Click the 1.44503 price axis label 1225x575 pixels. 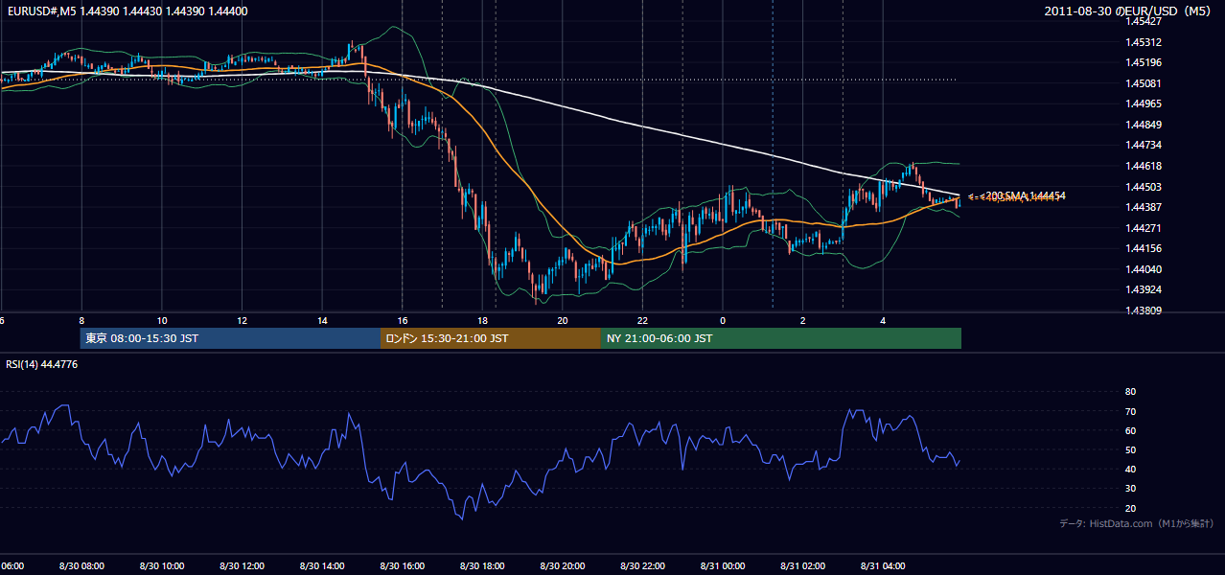(1143, 187)
